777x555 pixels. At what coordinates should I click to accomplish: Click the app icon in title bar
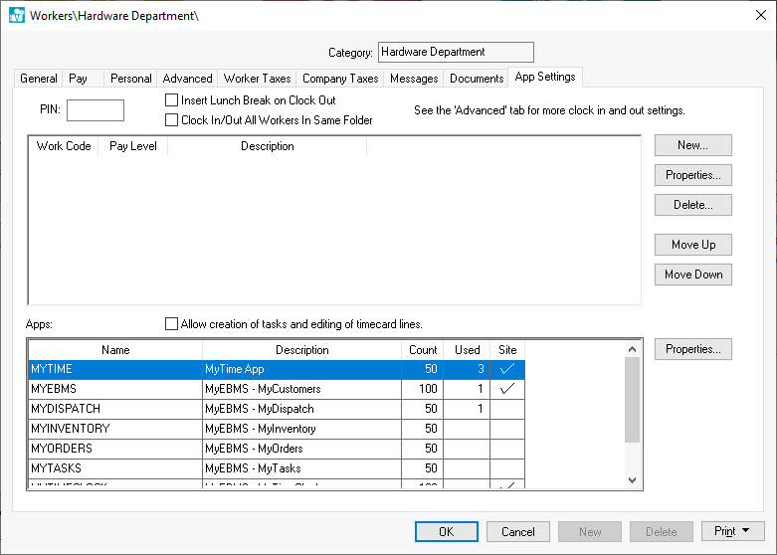click(x=16, y=16)
